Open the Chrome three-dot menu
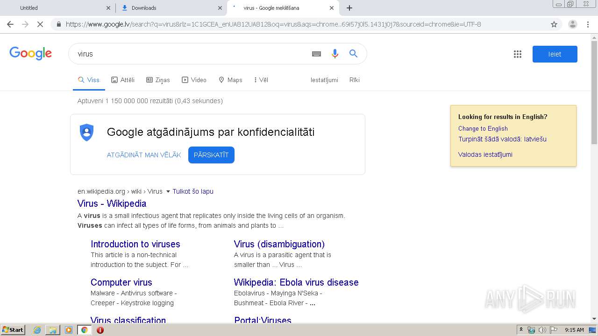This screenshot has width=598, height=336. tap(588, 24)
